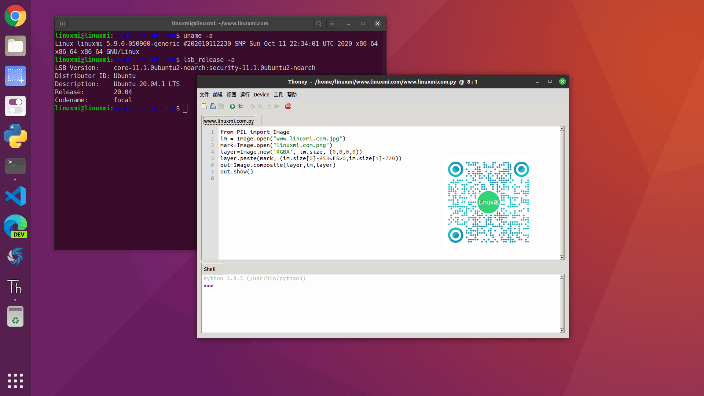Maximize the terminal window
The width and height of the screenshot is (704, 396).
click(x=363, y=23)
